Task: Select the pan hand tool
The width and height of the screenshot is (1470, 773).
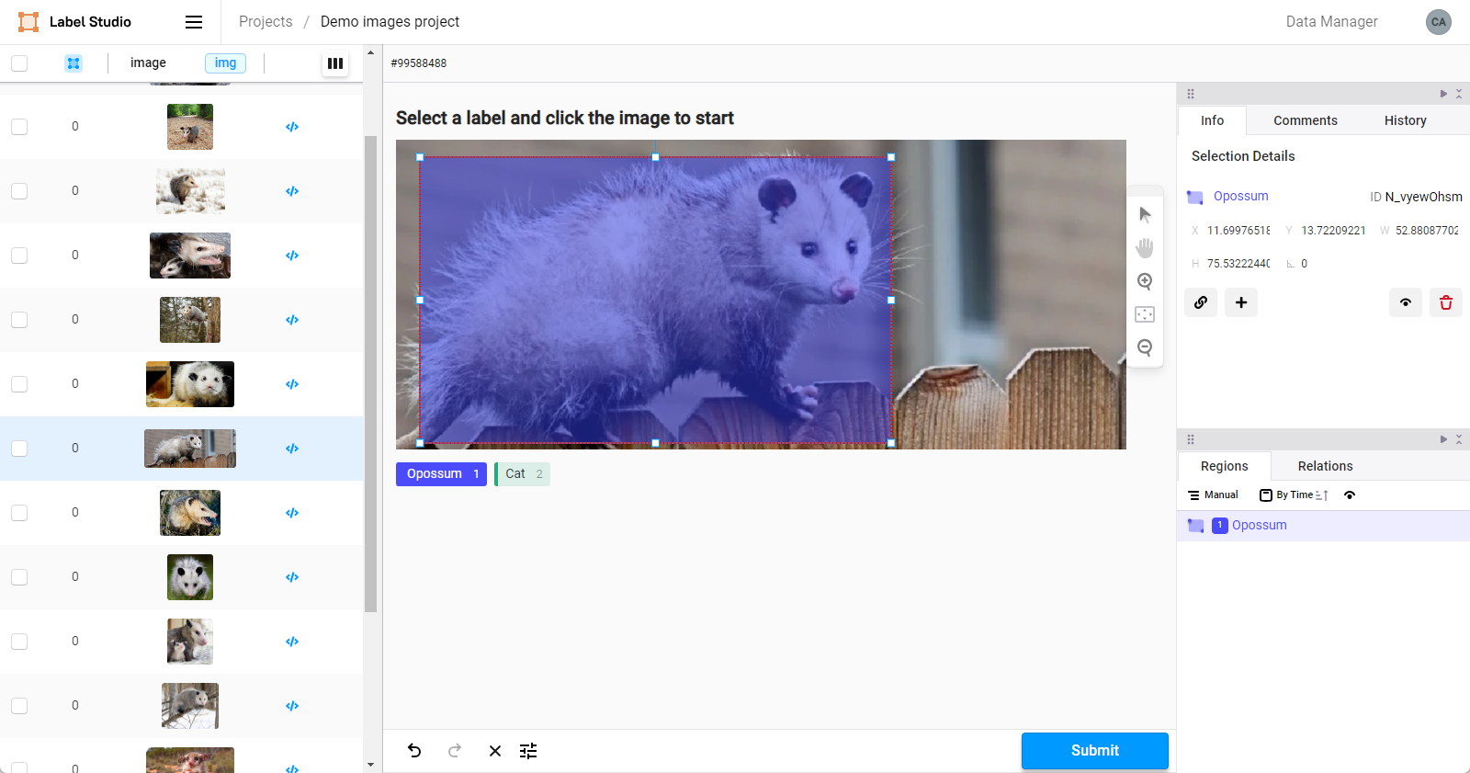Action: (1145, 248)
